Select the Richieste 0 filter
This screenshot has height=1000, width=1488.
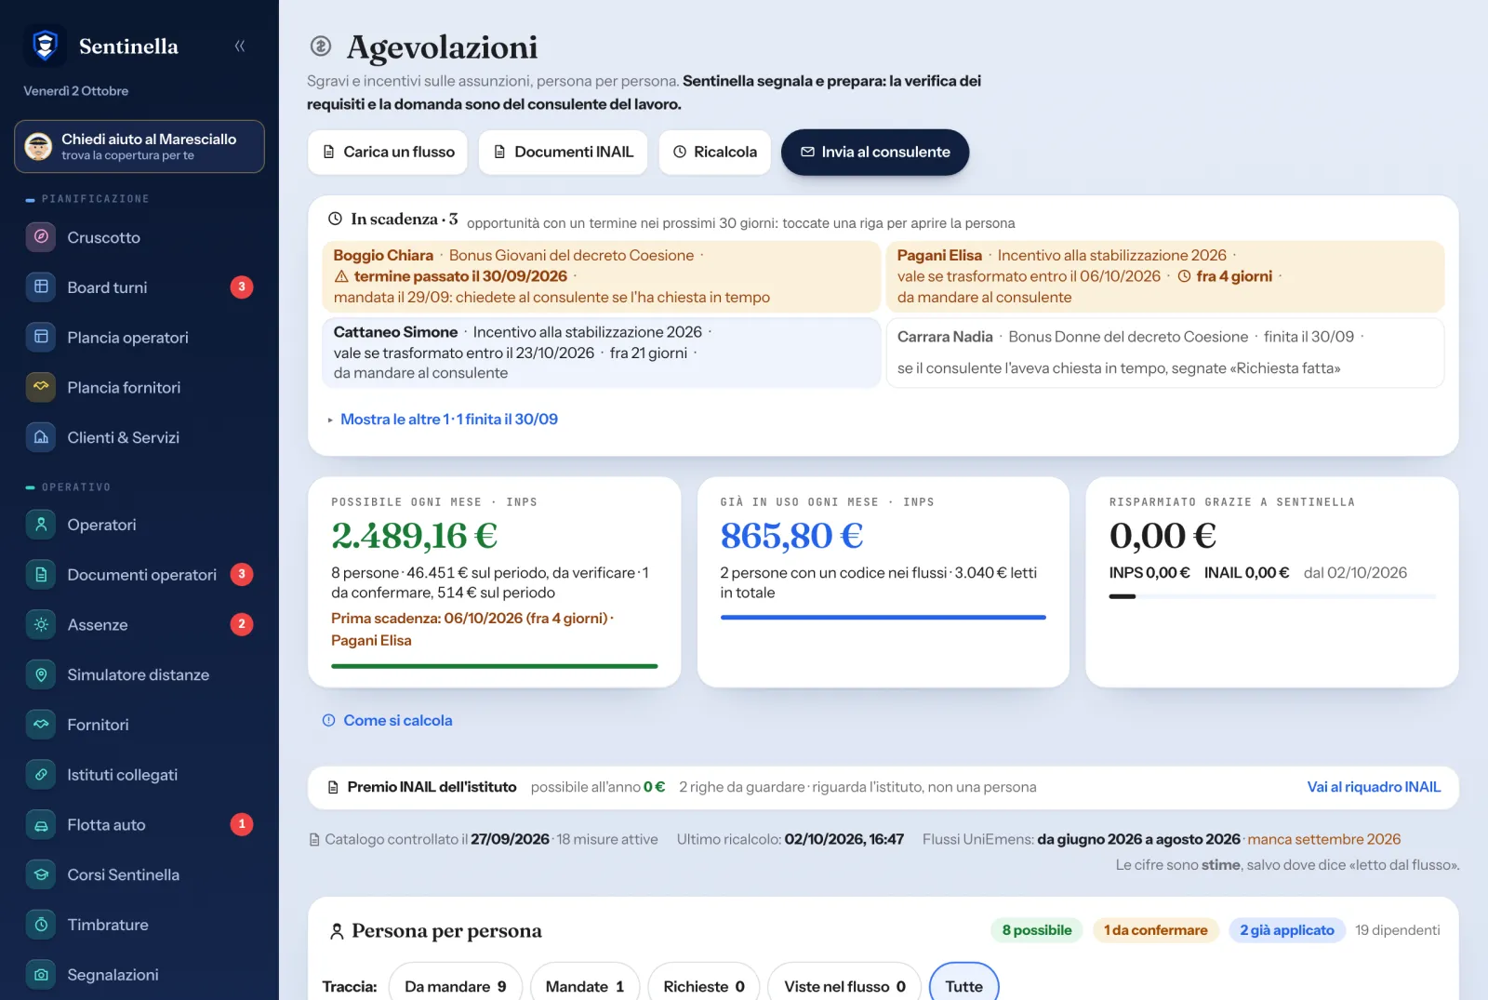[704, 986]
